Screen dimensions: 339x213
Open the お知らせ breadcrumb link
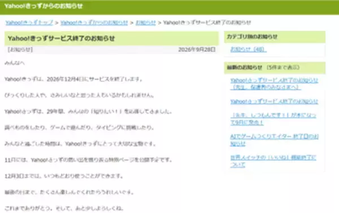click(146, 23)
